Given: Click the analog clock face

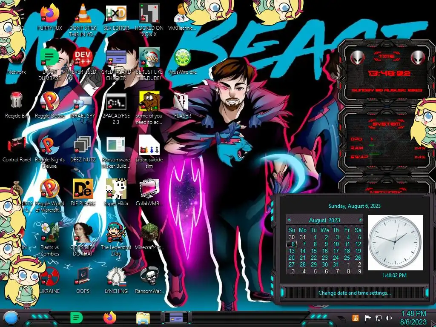Looking at the screenshot, I should click(395, 242).
